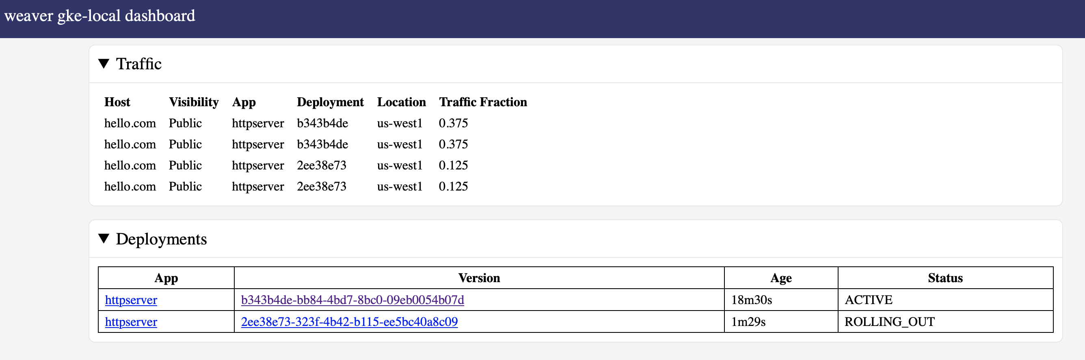1085x360 pixels.
Task: Click the Traffic section heading
Action: [x=138, y=64]
